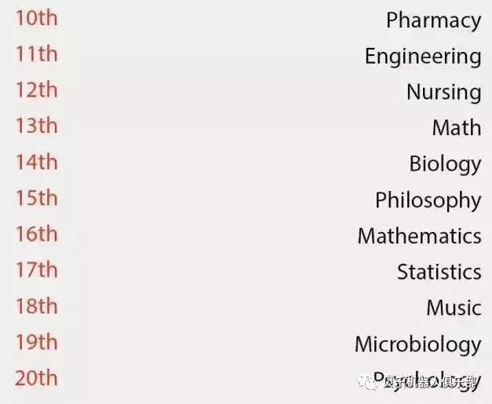
Task: Choose Engineering in the list
Action: coord(423,57)
